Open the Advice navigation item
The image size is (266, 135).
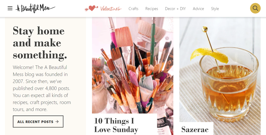[198, 9]
